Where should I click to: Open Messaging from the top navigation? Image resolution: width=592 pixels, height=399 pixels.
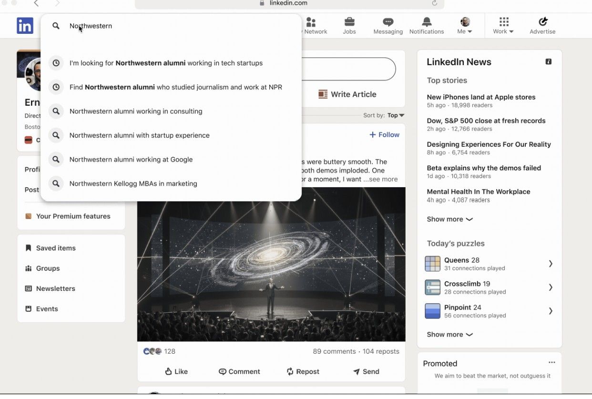[x=388, y=22]
